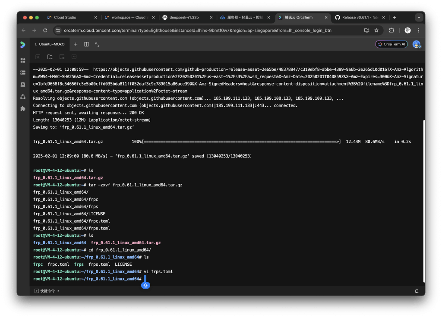Close the deepseek-r1:32b tab
The image size is (442, 318).
(211, 17)
